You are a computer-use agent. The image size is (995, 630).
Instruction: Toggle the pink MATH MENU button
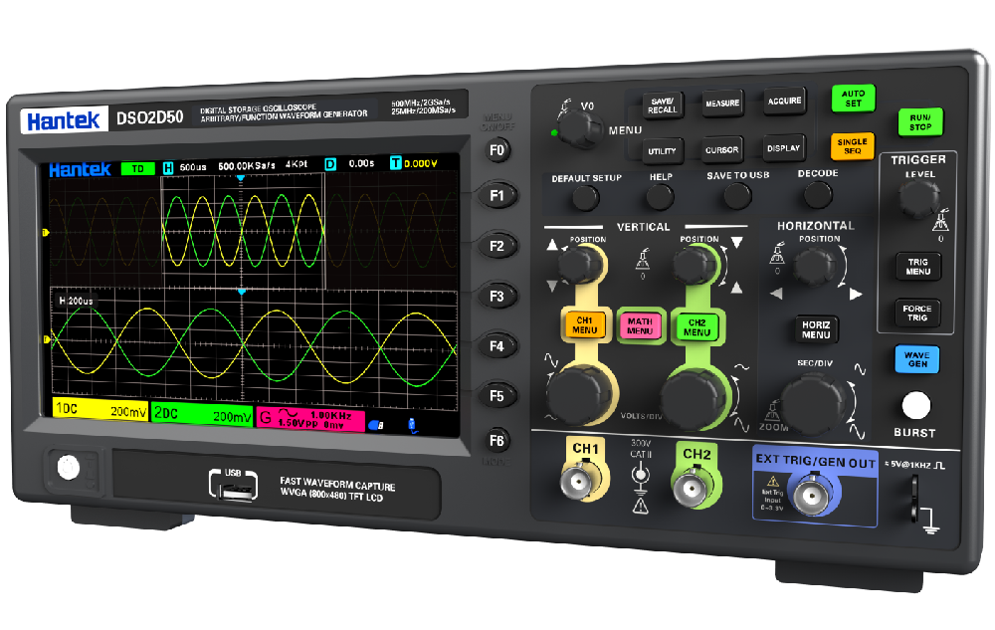[x=640, y=326]
